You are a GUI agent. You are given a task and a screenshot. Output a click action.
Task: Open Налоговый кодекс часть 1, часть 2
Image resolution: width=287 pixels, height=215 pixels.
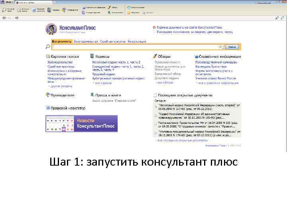116,62
